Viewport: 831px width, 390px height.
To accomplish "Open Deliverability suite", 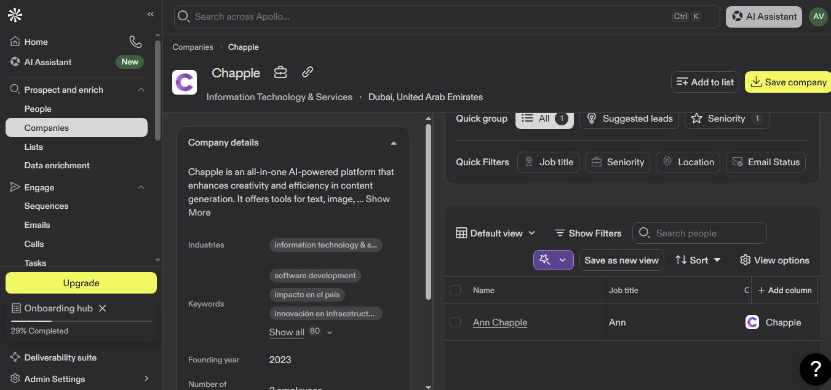I will pyautogui.click(x=60, y=357).
